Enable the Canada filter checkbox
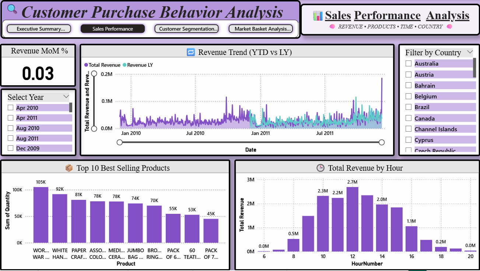 409,118
